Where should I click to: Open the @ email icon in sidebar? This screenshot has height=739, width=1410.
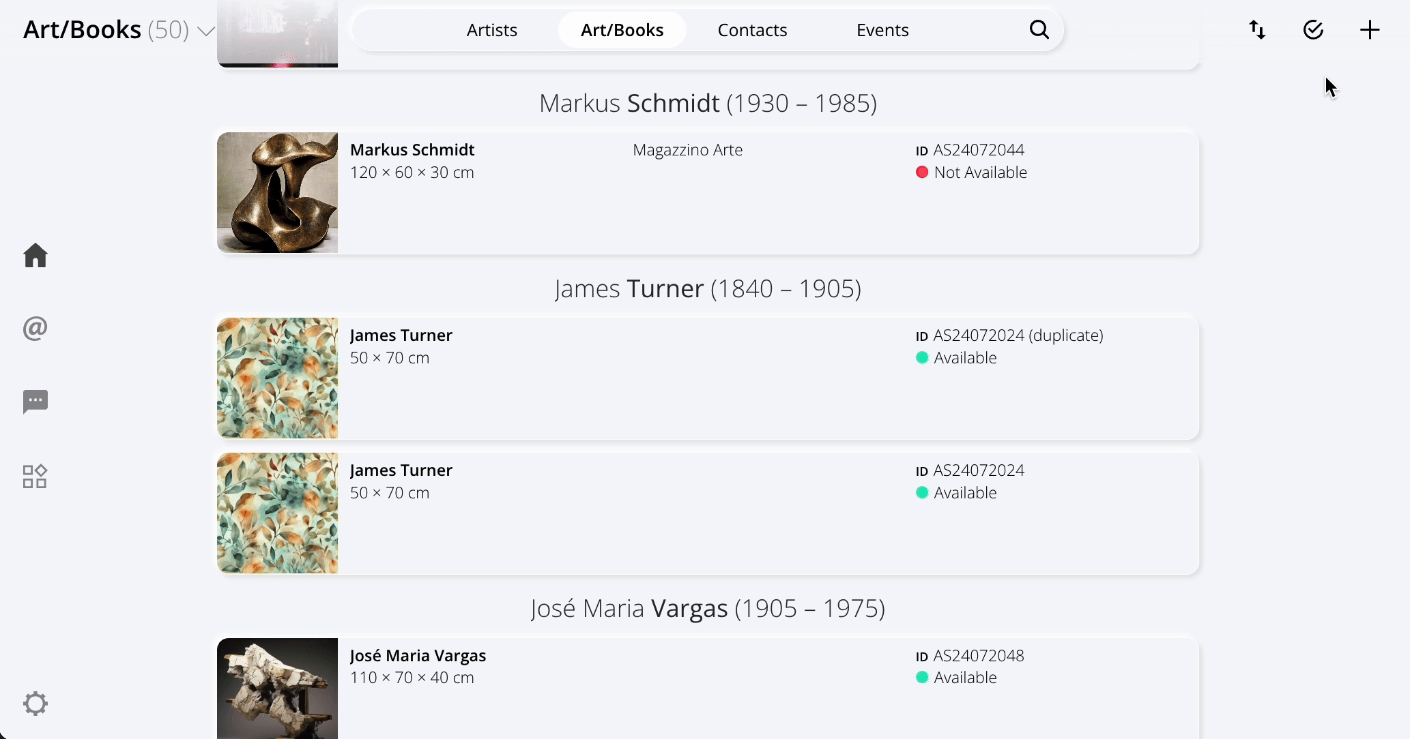pyautogui.click(x=35, y=329)
